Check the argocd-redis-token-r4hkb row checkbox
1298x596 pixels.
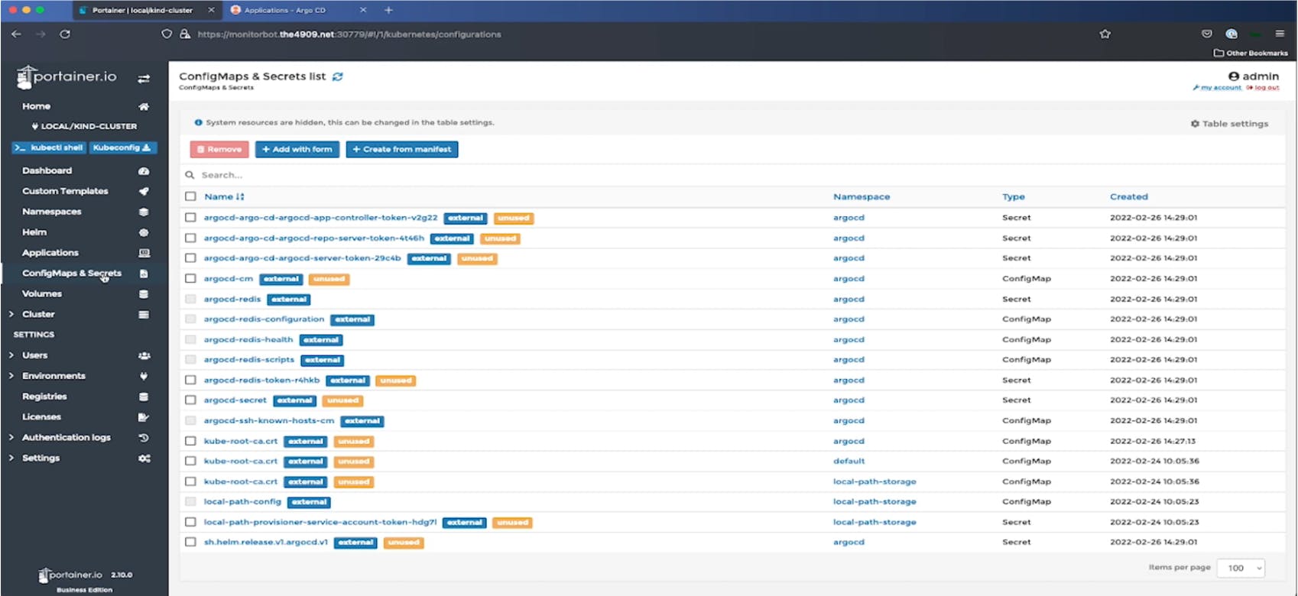click(190, 380)
